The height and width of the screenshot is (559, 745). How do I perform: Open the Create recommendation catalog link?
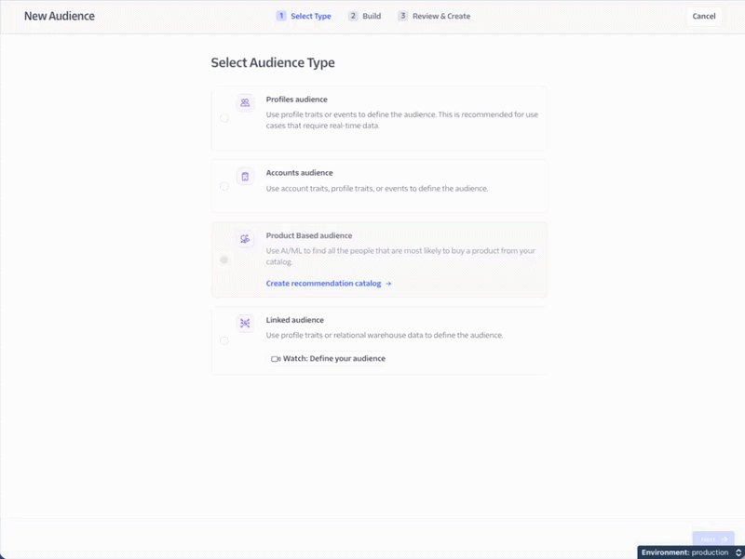point(321,283)
